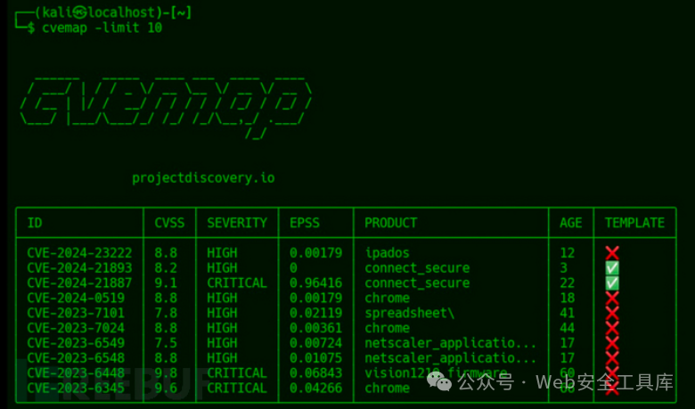The width and height of the screenshot is (695, 409).
Task: Select the CVE-2023-7101 identifier
Action: [76, 314]
